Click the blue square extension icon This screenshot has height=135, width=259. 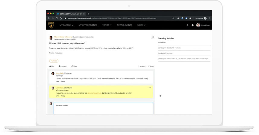pyautogui.click(x=186, y=18)
